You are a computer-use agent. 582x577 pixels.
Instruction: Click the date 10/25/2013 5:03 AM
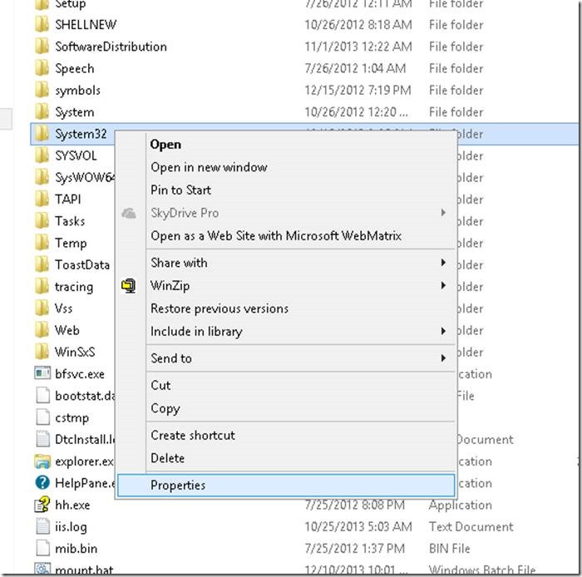[358, 527]
